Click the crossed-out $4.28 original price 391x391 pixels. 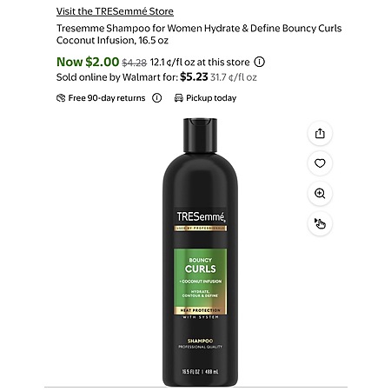[135, 63]
